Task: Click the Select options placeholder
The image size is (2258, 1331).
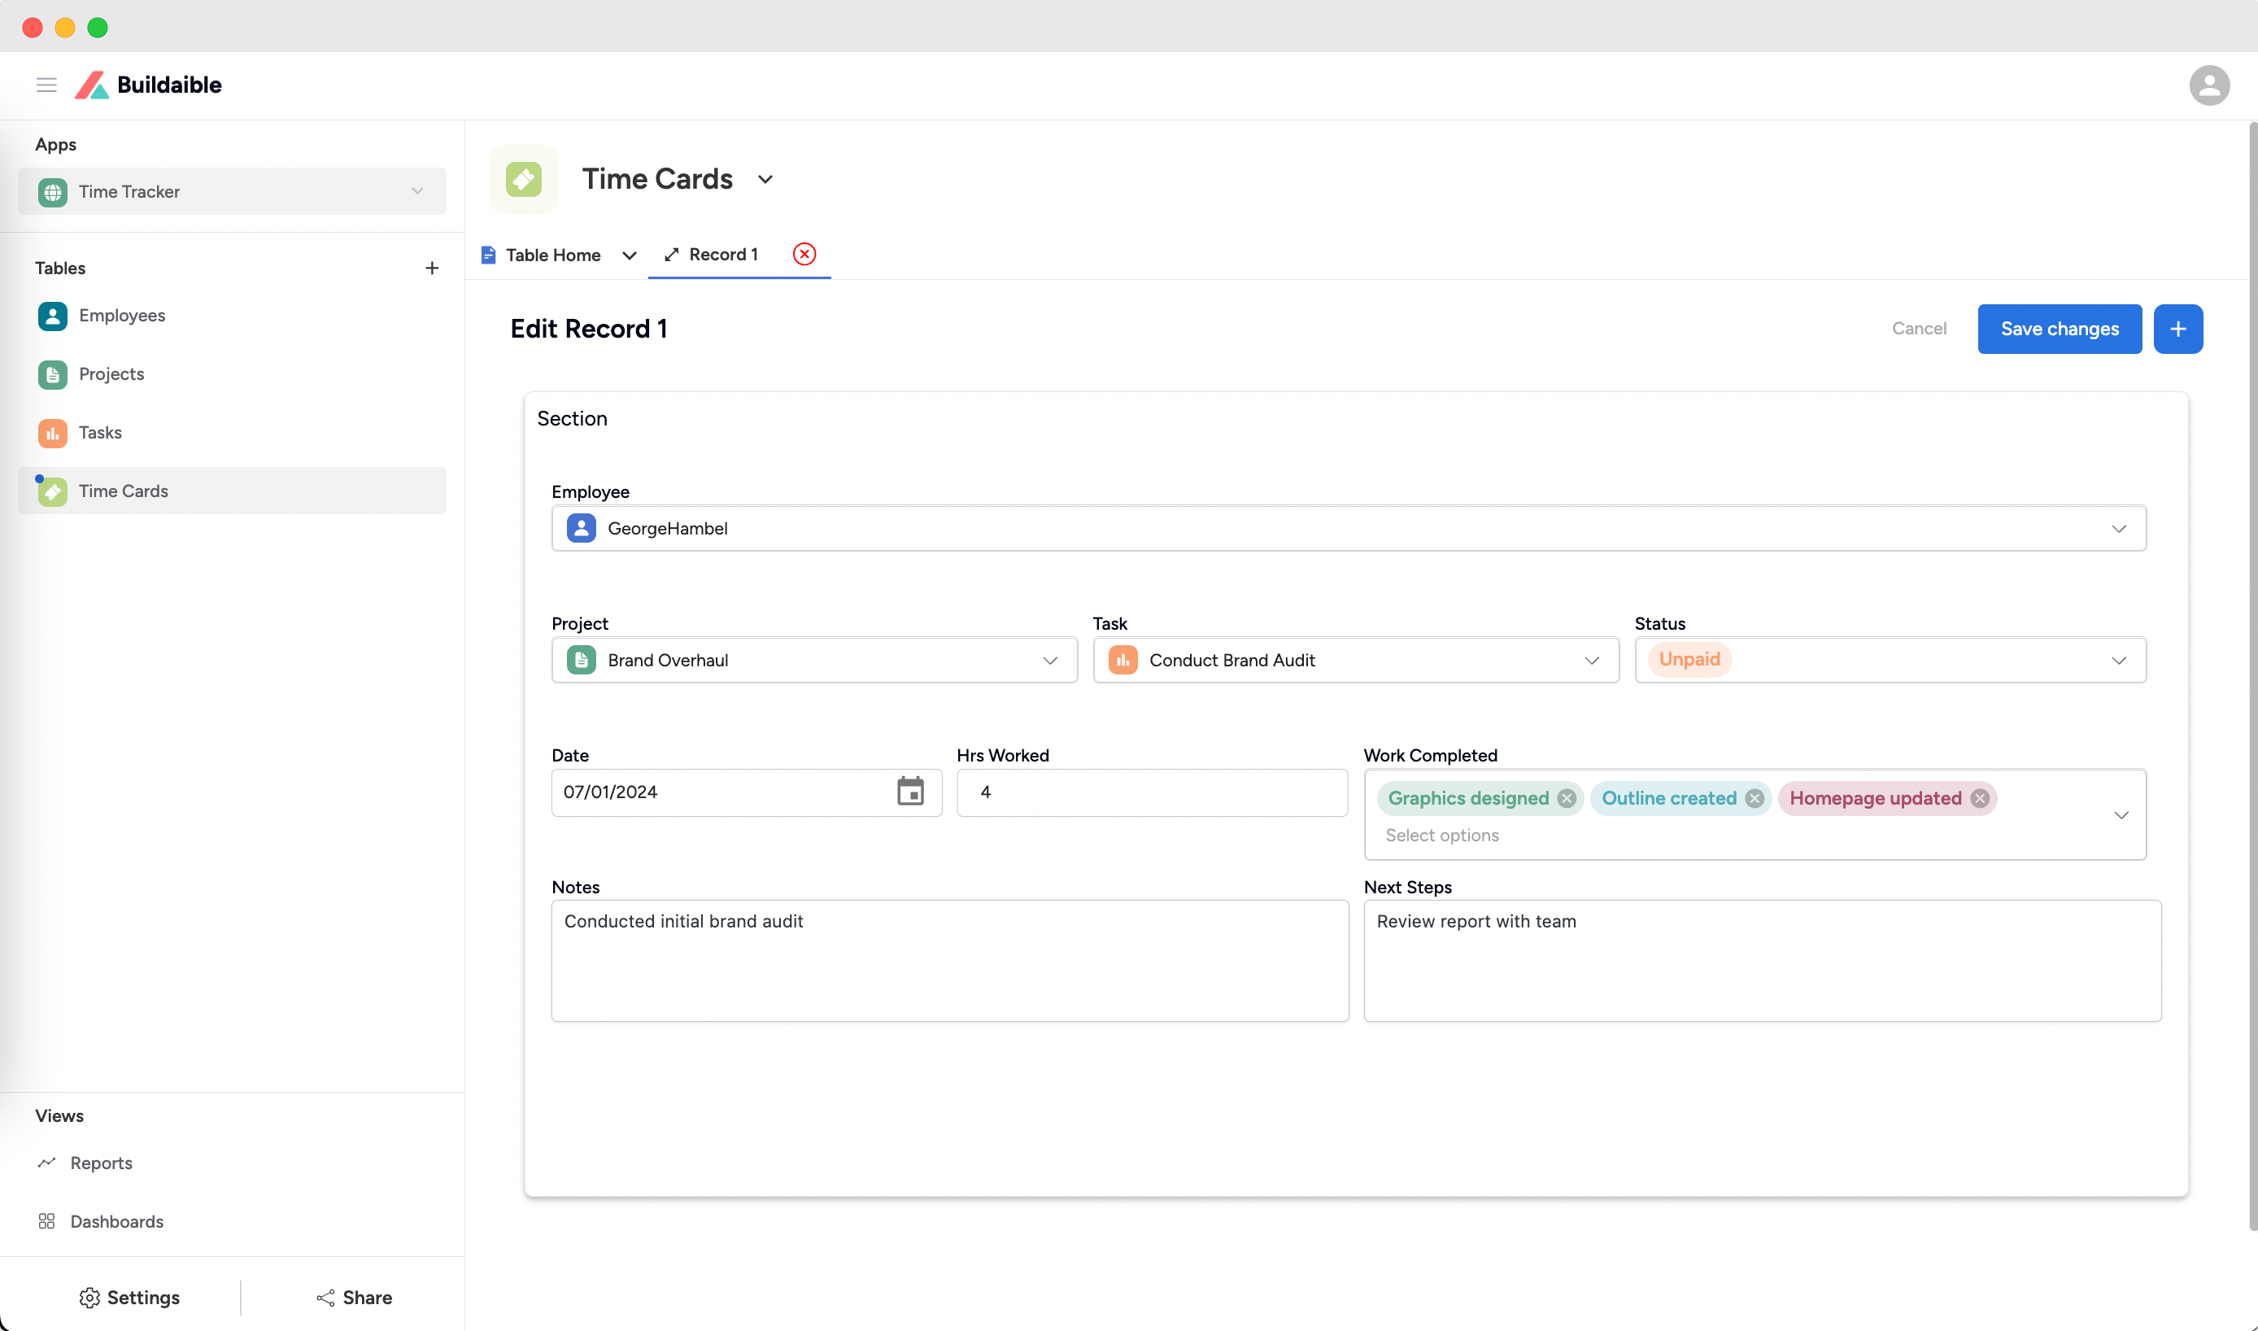Action: [1442, 835]
